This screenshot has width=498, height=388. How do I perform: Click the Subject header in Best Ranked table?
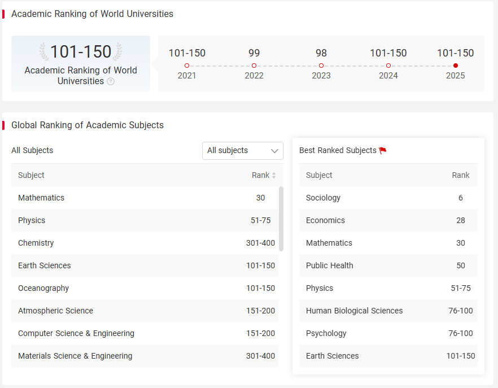click(319, 175)
